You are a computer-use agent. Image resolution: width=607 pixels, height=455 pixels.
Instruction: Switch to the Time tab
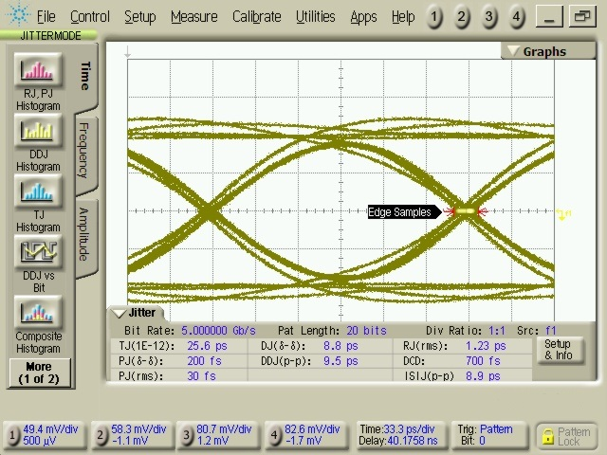tap(86, 76)
